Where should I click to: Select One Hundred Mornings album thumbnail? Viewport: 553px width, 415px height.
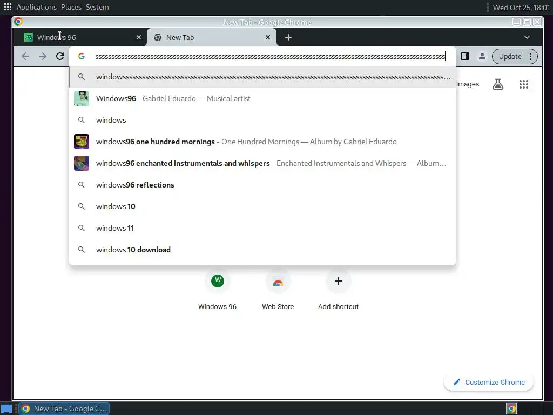click(82, 142)
